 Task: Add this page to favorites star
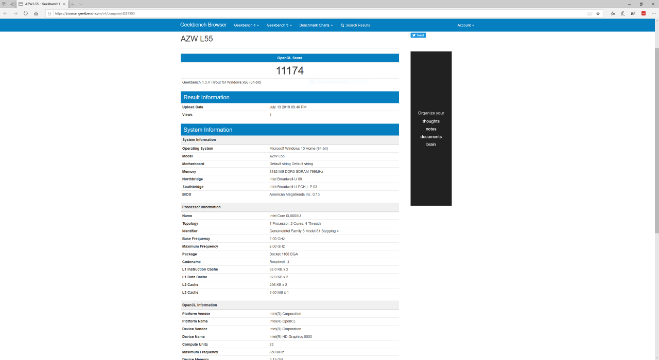point(598,13)
